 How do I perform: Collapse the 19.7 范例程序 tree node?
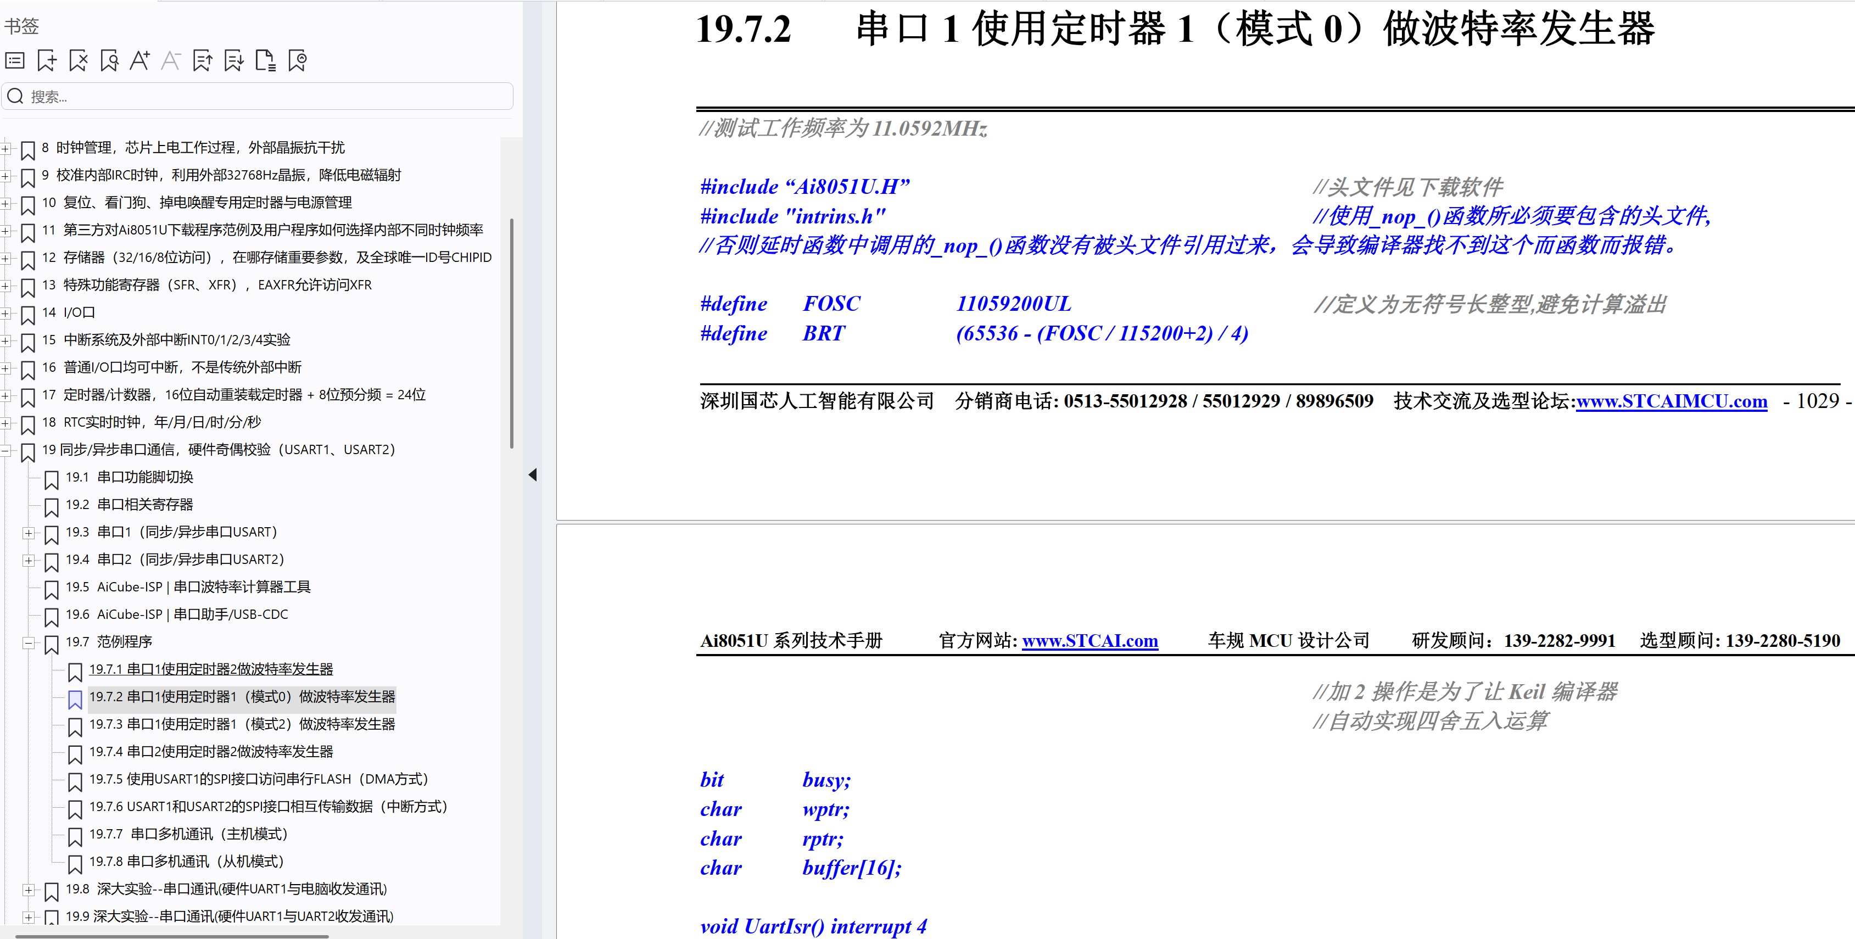coord(28,642)
